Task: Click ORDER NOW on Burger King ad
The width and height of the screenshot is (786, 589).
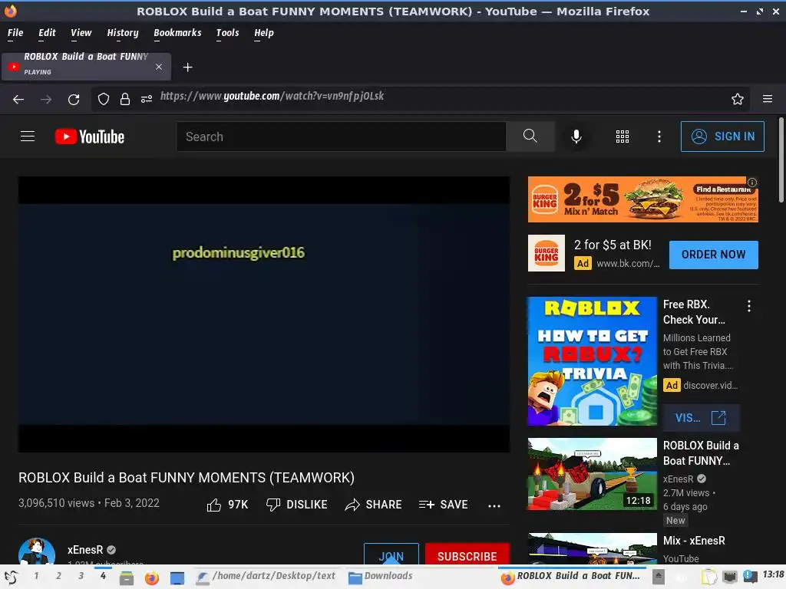Action: (x=713, y=255)
